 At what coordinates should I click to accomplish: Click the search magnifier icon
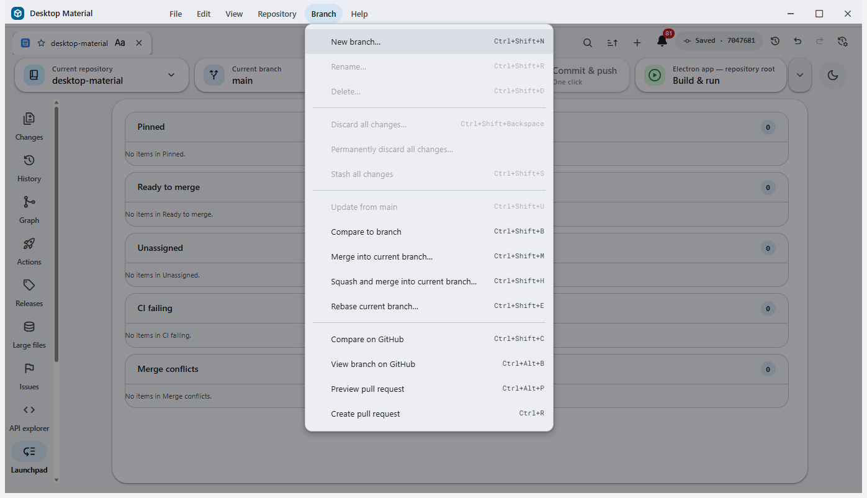coord(587,42)
